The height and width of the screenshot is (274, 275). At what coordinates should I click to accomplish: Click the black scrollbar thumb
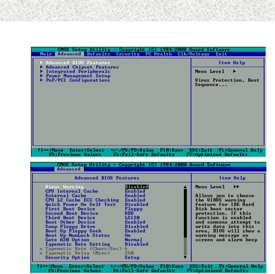pyautogui.click(x=185, y=213)
